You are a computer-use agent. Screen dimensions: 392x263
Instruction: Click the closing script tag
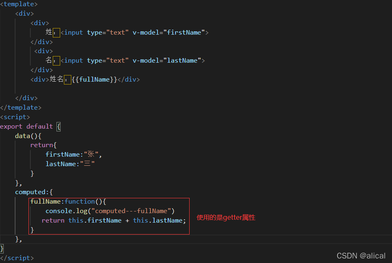point(17,258)
